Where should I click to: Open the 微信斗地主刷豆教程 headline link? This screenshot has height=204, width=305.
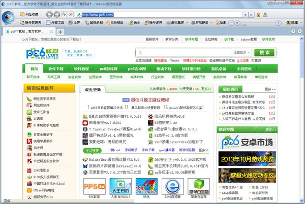coord(150,100)
